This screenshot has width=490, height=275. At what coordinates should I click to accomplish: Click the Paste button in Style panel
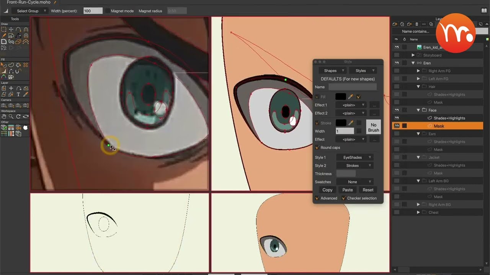(x=348, y=190)
